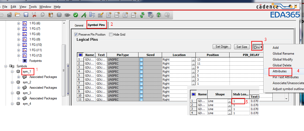The height and width of the screenshot is (131, 304).
Task: Click the first VH page toolbar icon
Action: pyautogui.click(x=109, y=15)
